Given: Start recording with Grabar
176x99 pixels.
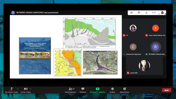Looking at the screenshot, I should point(112,90).
